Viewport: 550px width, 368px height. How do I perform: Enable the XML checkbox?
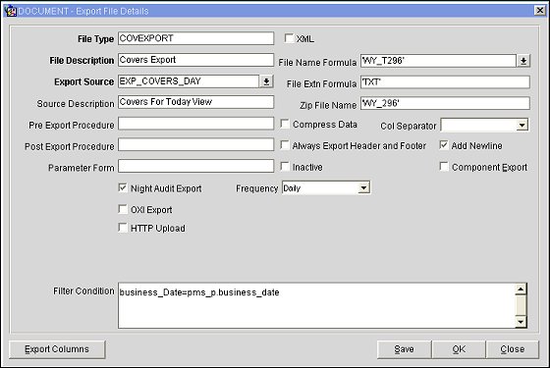[x=289, y=38]
